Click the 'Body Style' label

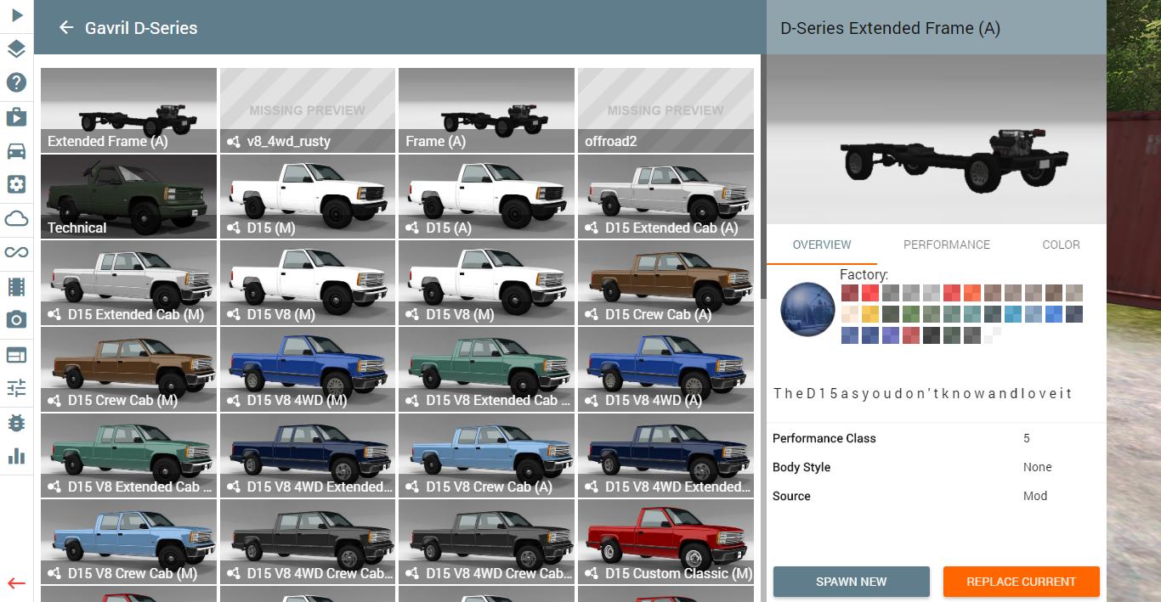[801, 467]
